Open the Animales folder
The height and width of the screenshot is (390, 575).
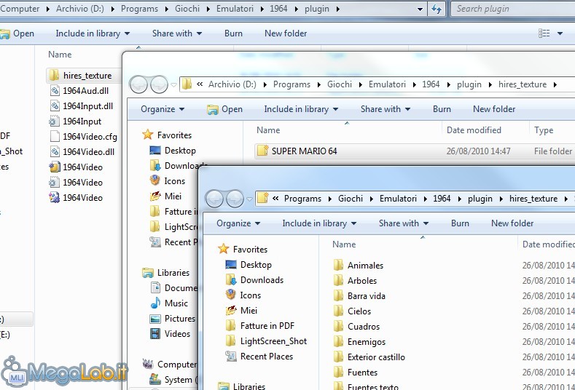click(364, 266)
